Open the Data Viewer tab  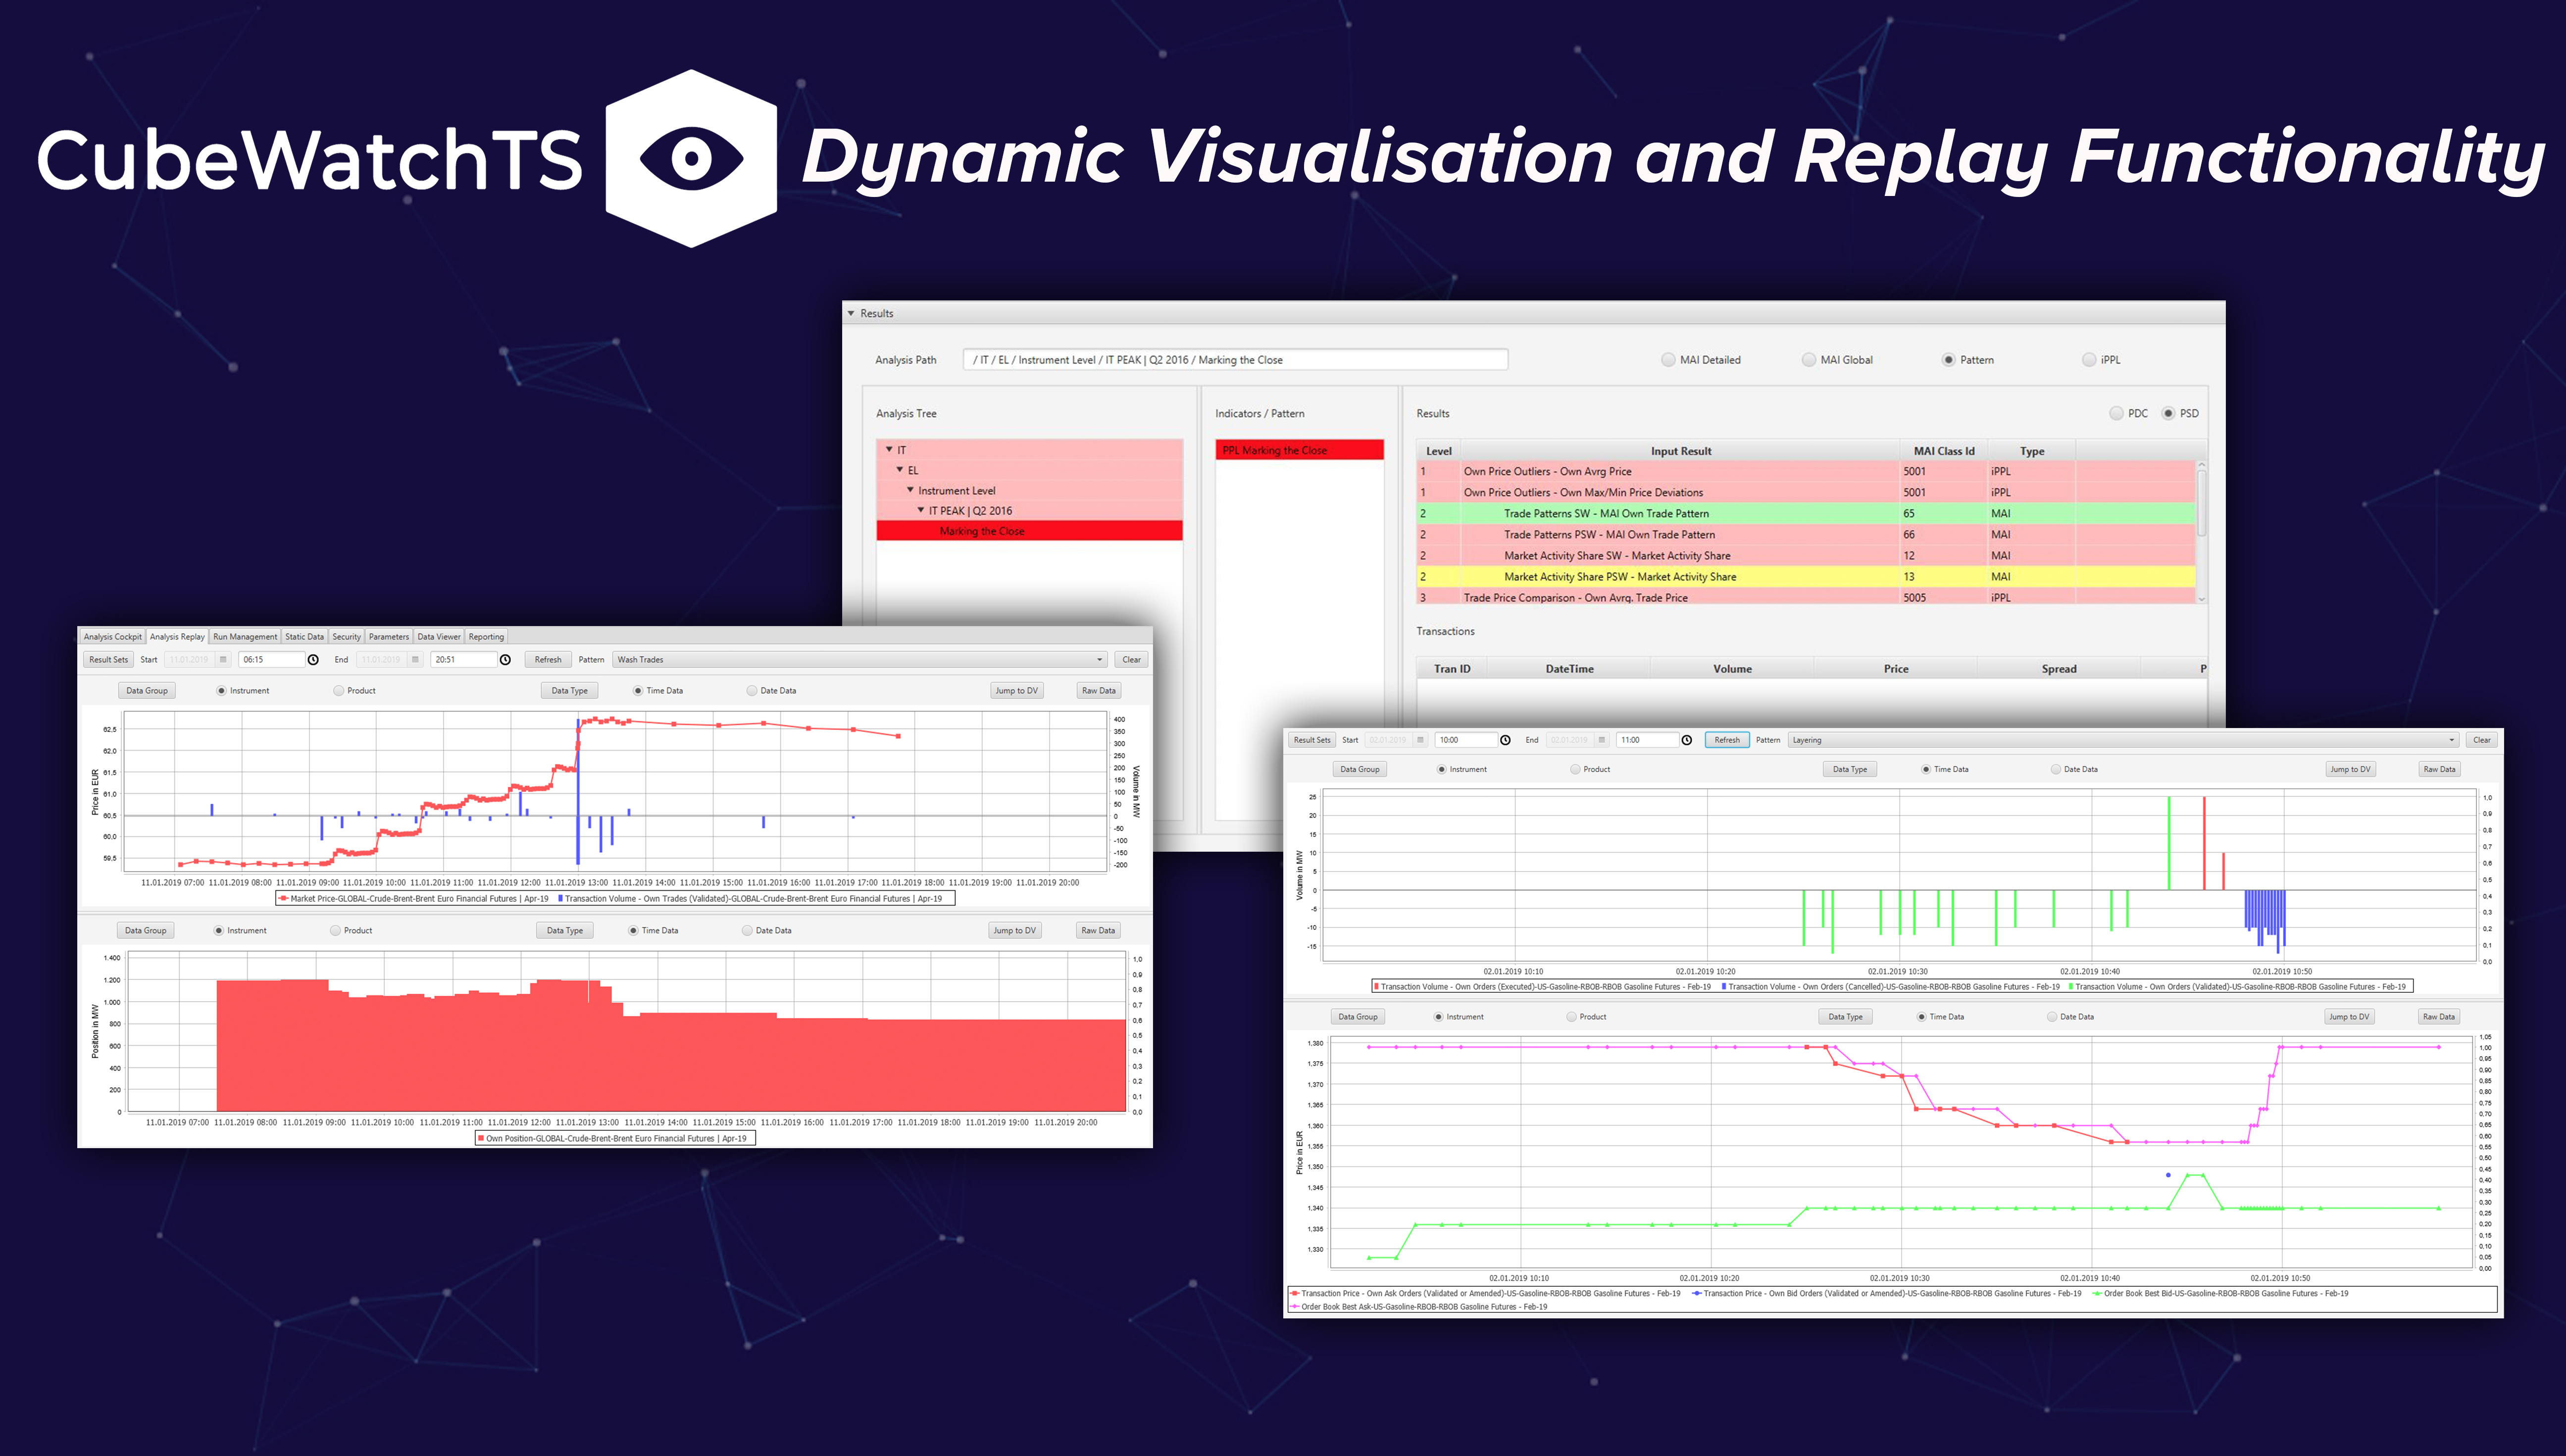439,637
